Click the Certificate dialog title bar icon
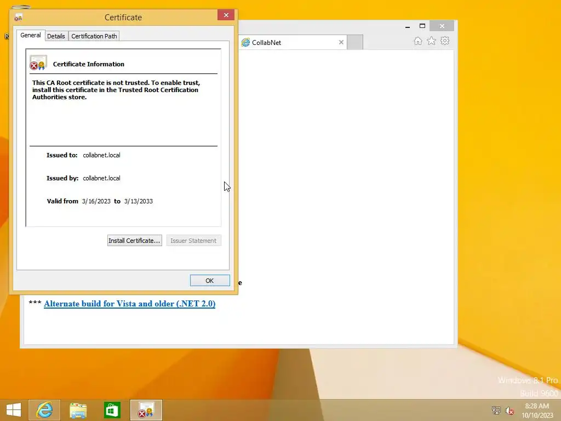This screenshot has height=421, width=561. coord(18,17)
